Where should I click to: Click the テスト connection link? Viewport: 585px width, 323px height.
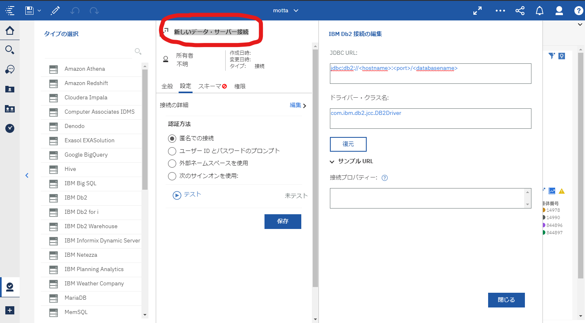[187, 195]
